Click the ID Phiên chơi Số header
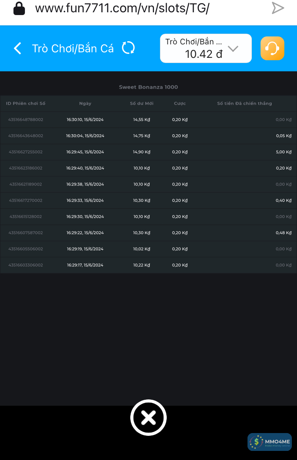Image resolution: width=297 pixels, height=460 pixels. click(26, 103)
